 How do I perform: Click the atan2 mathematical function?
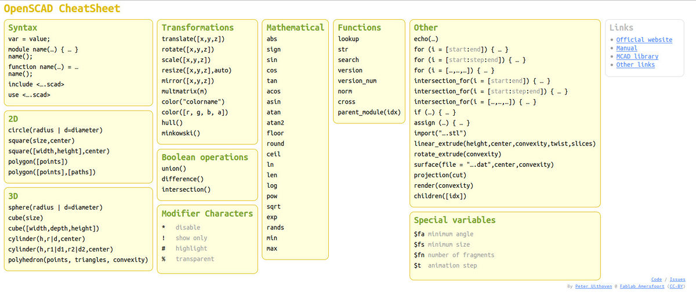pyautogui.click(x=275, y=123)
